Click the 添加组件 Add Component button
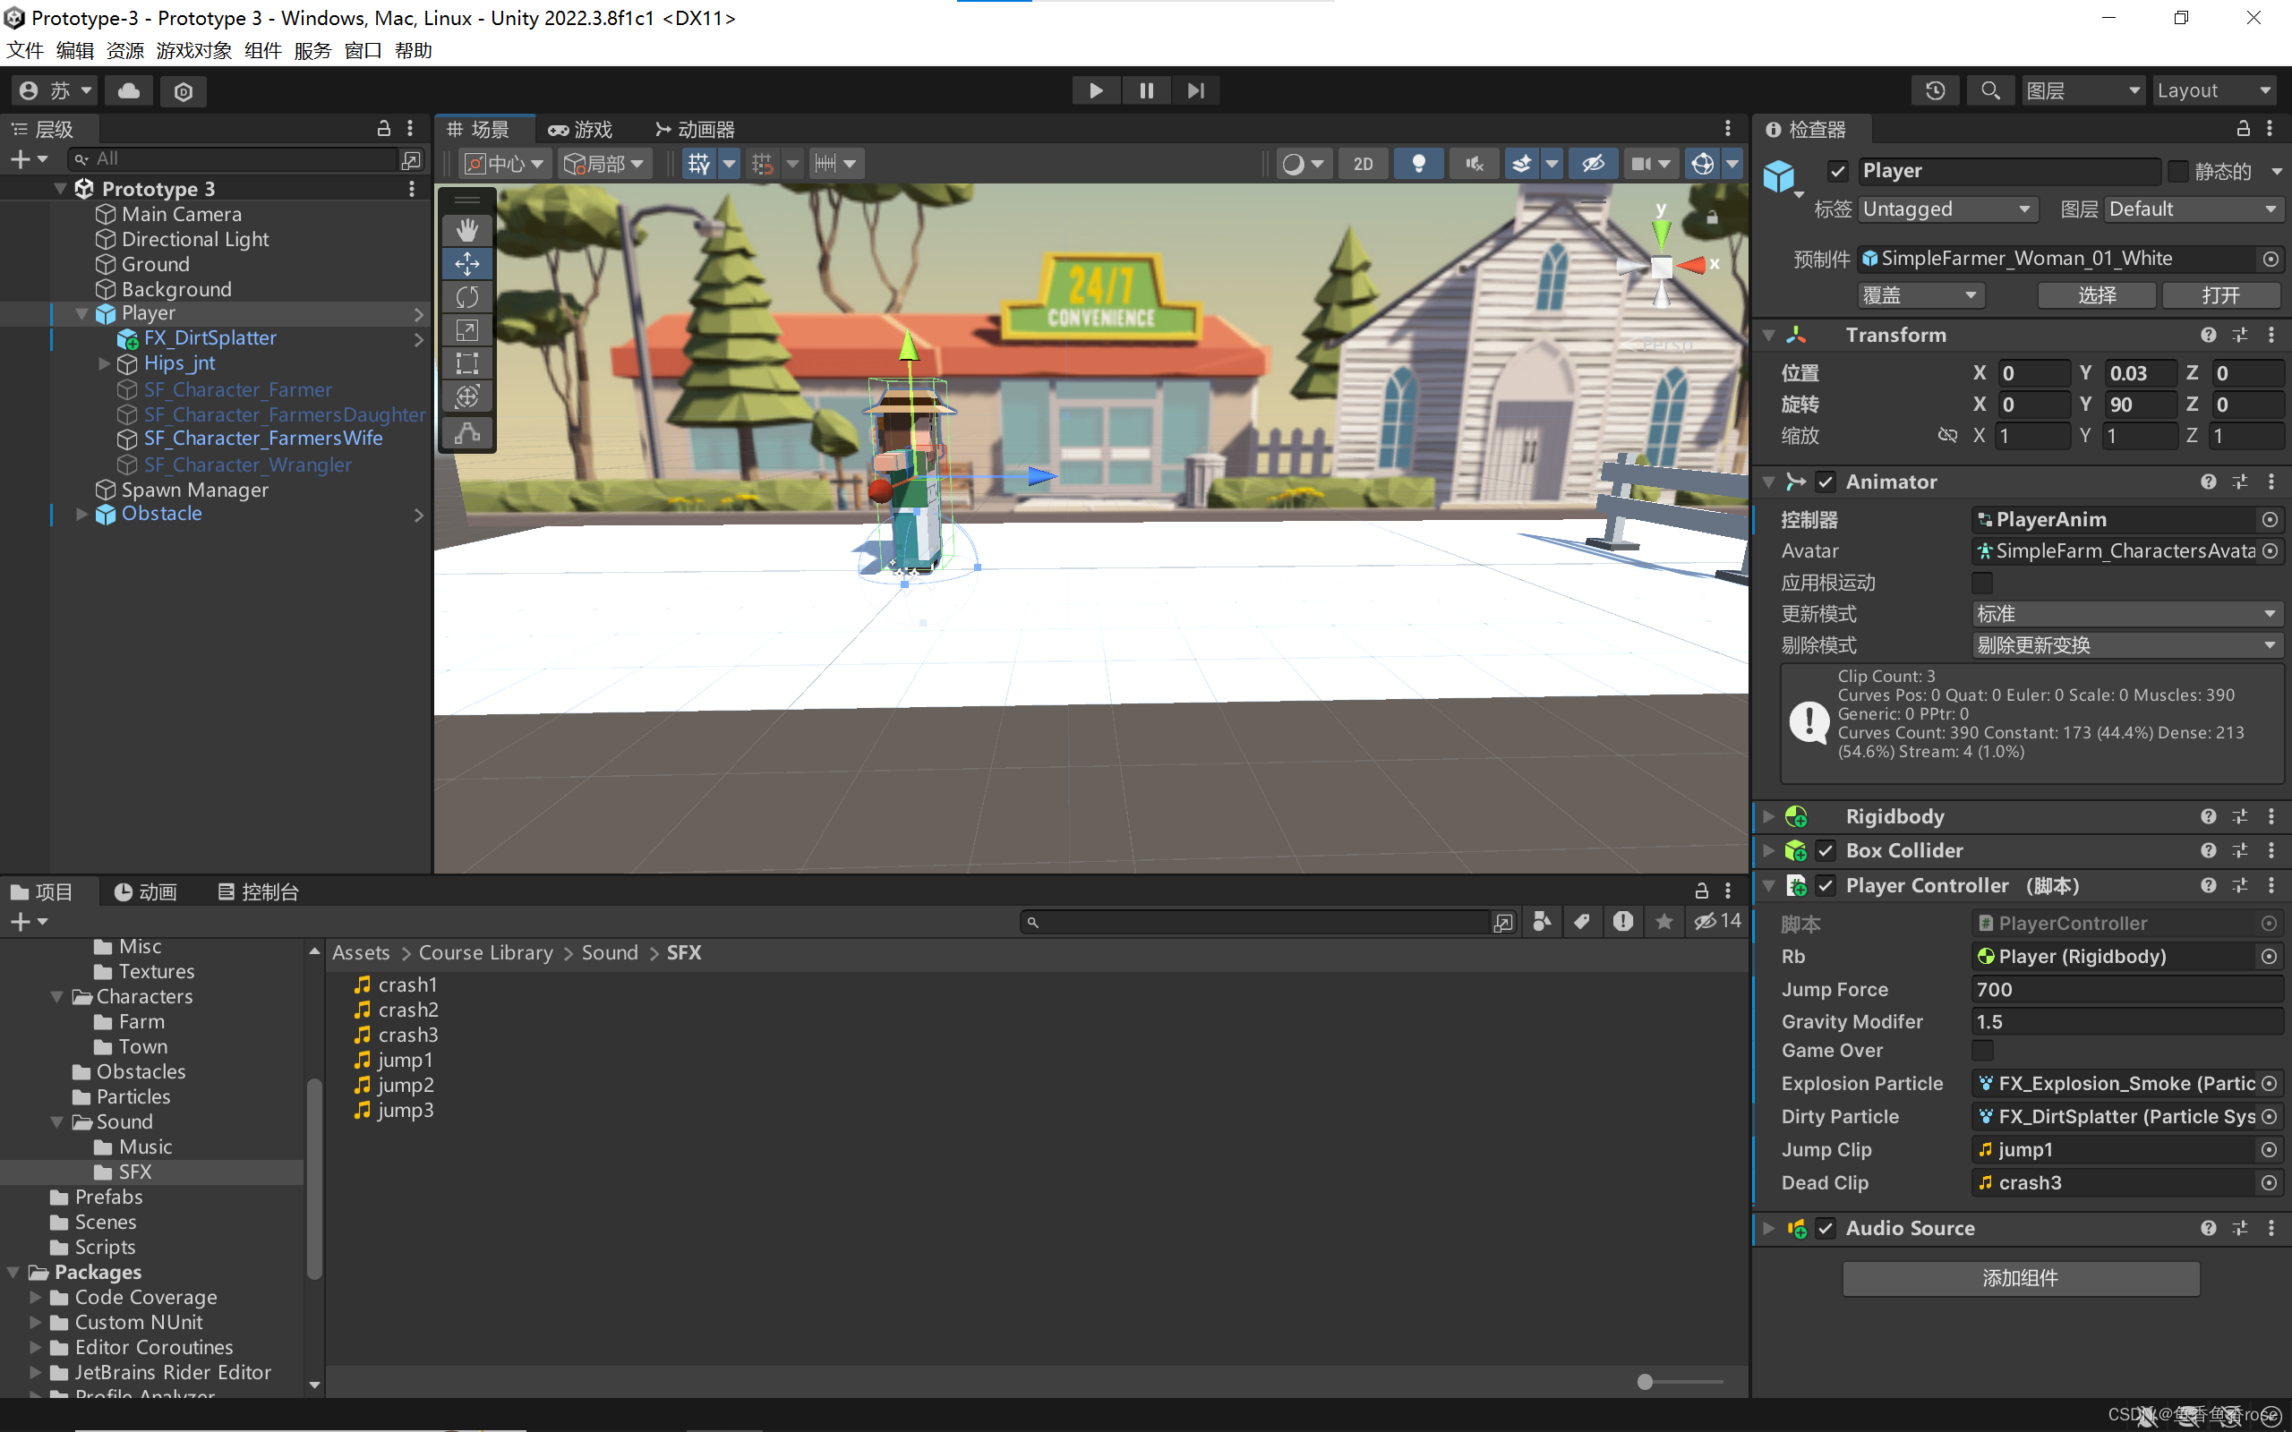This screenshot has height=1432, width=2292. coord(2020,1279)
